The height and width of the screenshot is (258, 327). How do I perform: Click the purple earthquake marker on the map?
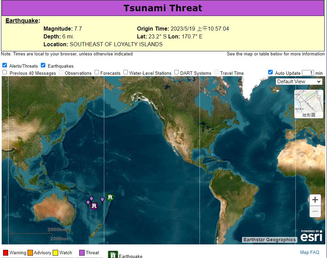[94, 206]
